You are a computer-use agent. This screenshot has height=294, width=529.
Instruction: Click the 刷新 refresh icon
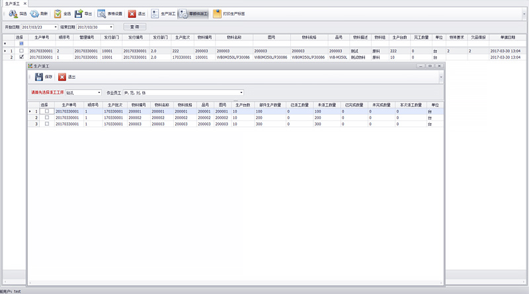pyautogui.click(x=34, y=13)
